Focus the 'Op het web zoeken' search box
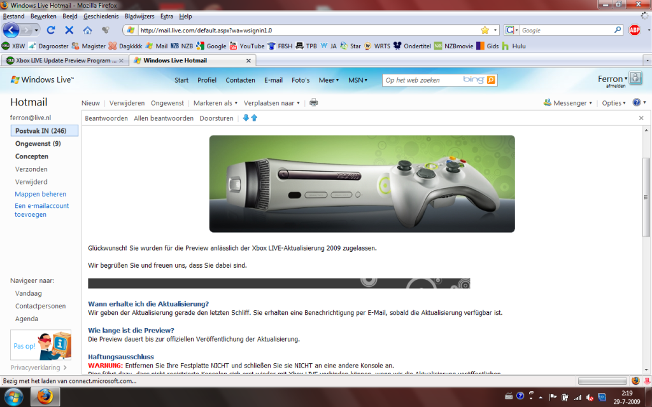The image size is (652, 407). coord(422,79)
